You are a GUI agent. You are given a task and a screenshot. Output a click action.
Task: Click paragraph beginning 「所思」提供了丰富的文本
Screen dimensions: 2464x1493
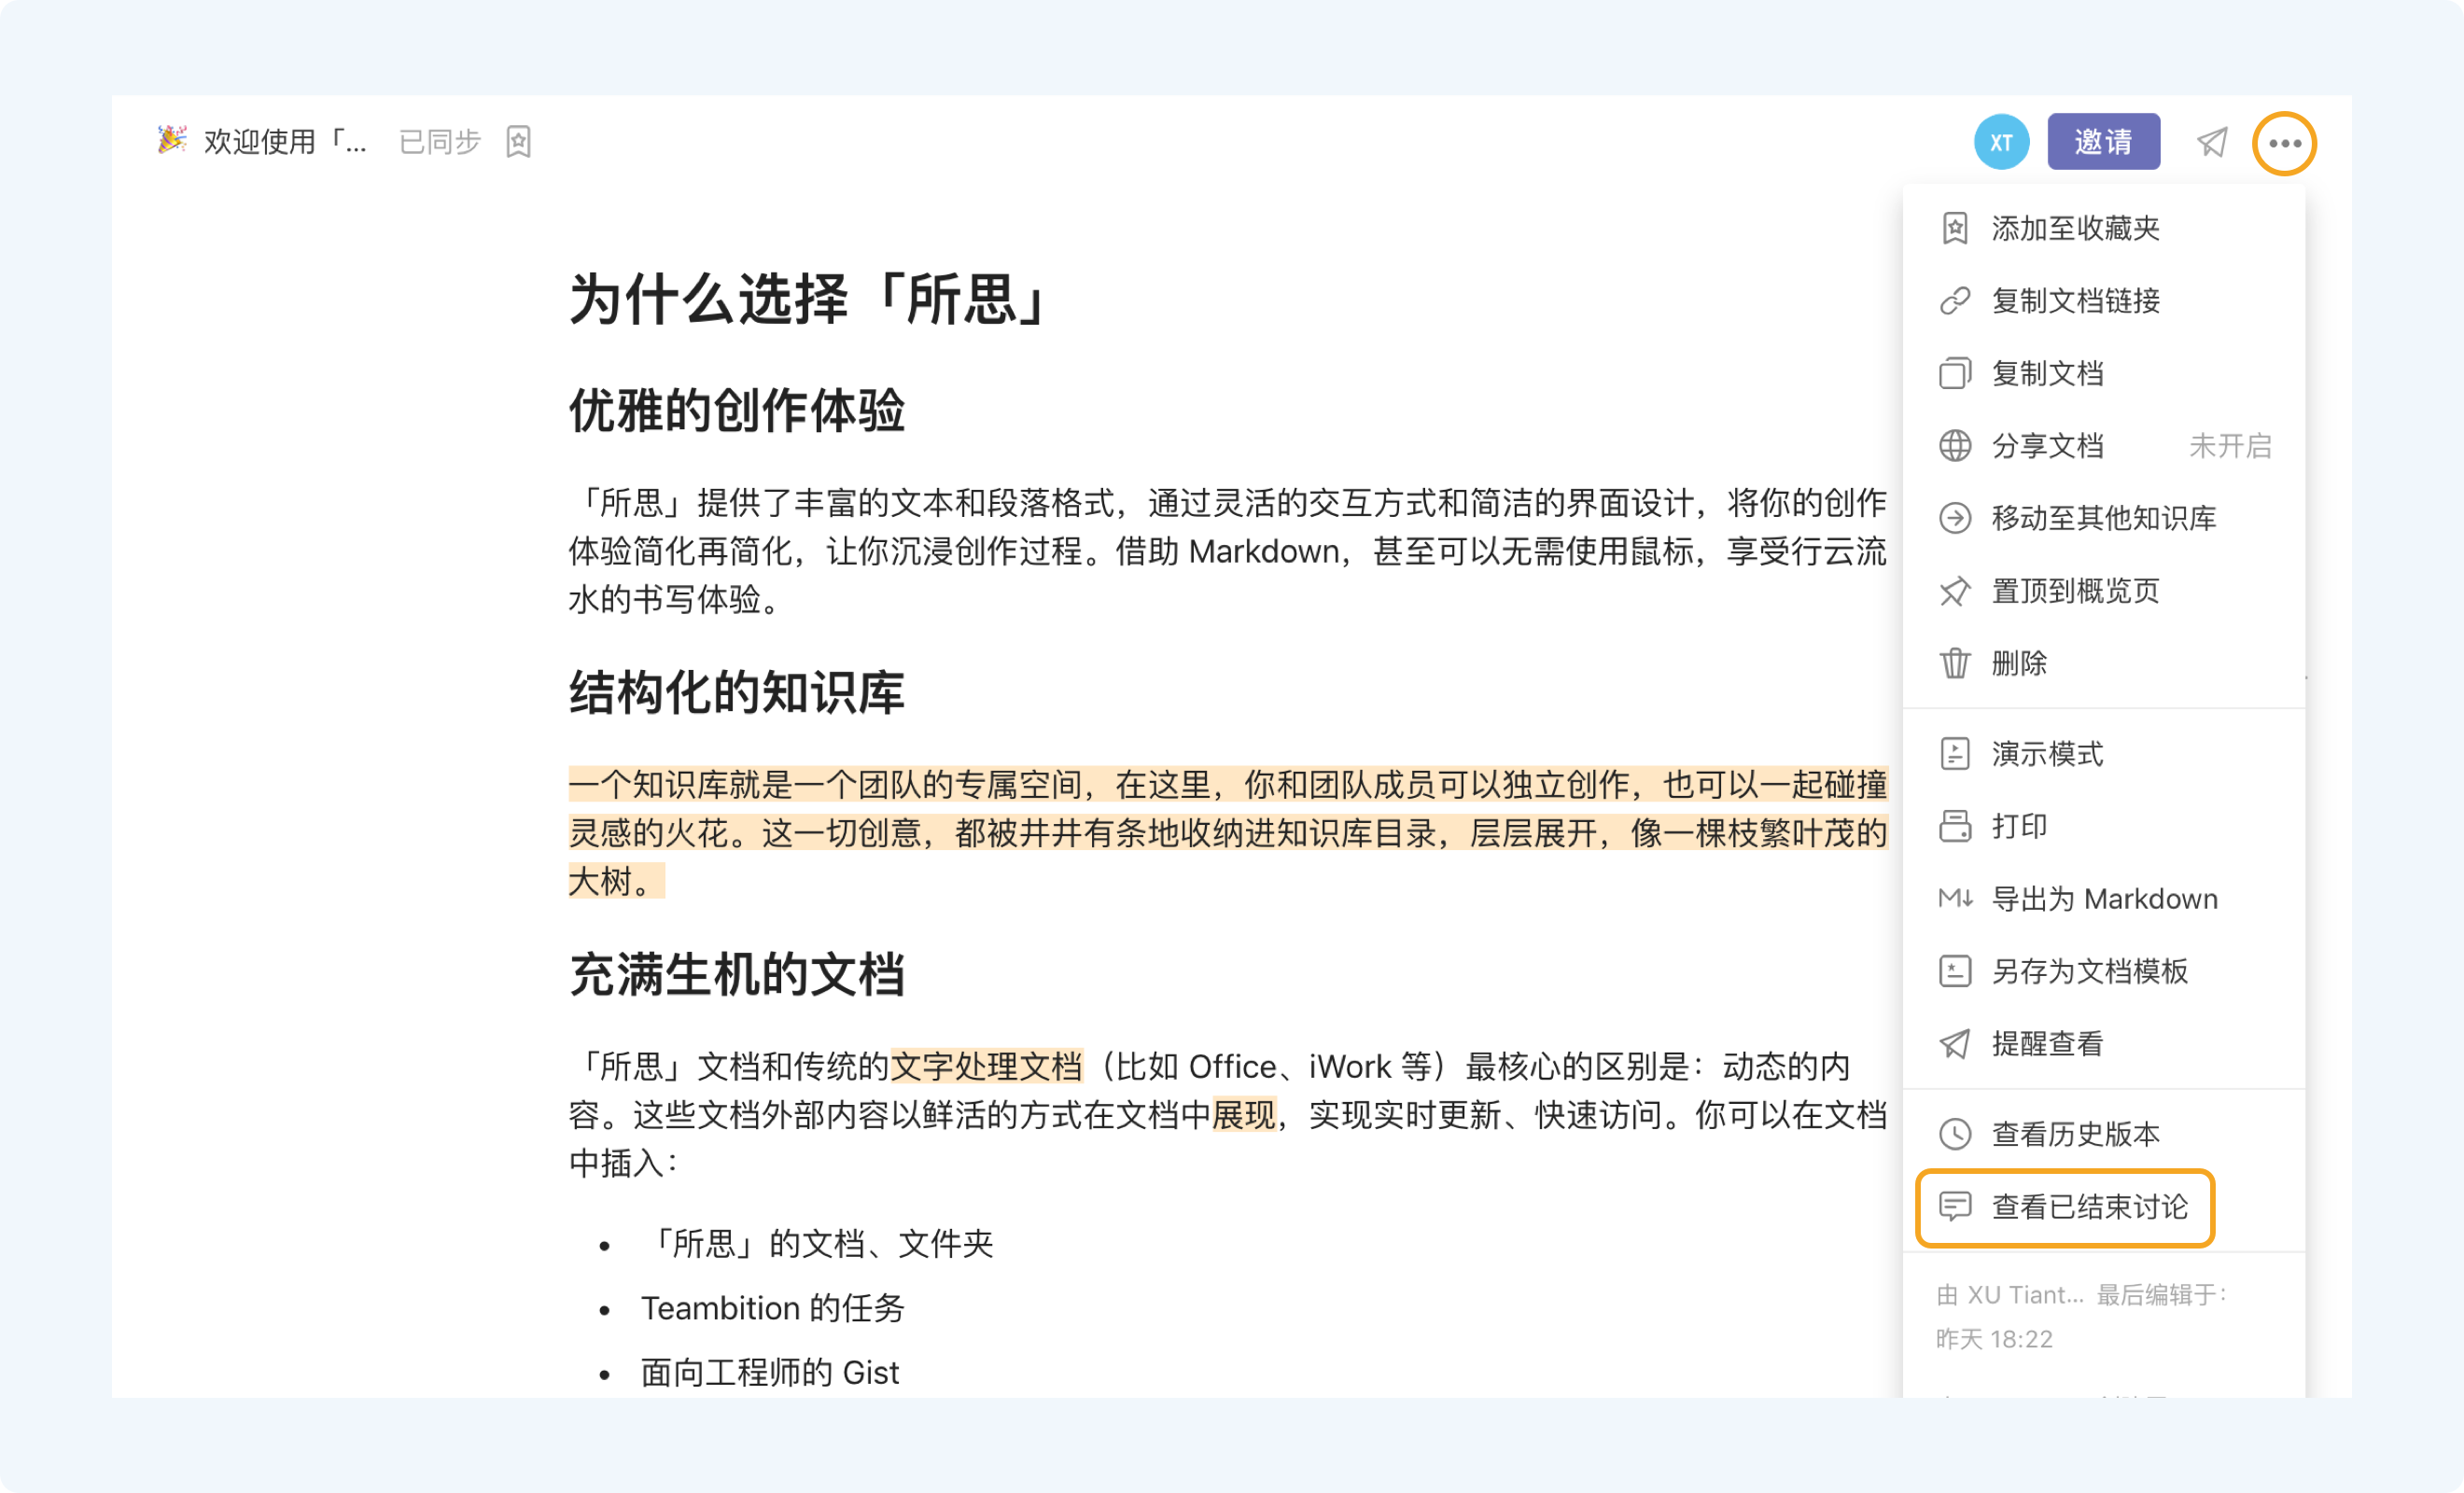coord(1228,551)
